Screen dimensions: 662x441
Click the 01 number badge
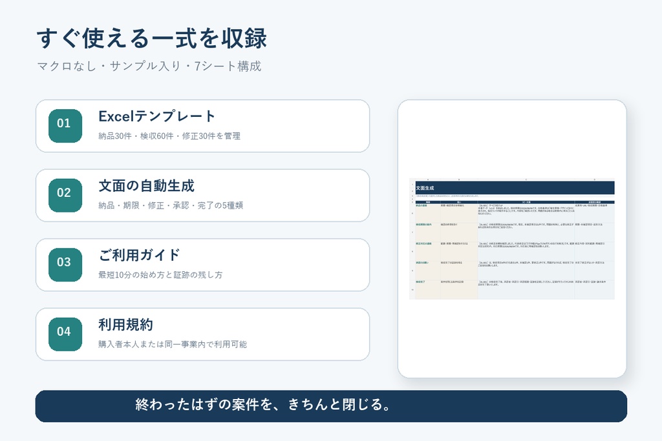pyautogui.click(x=65, y=126)
